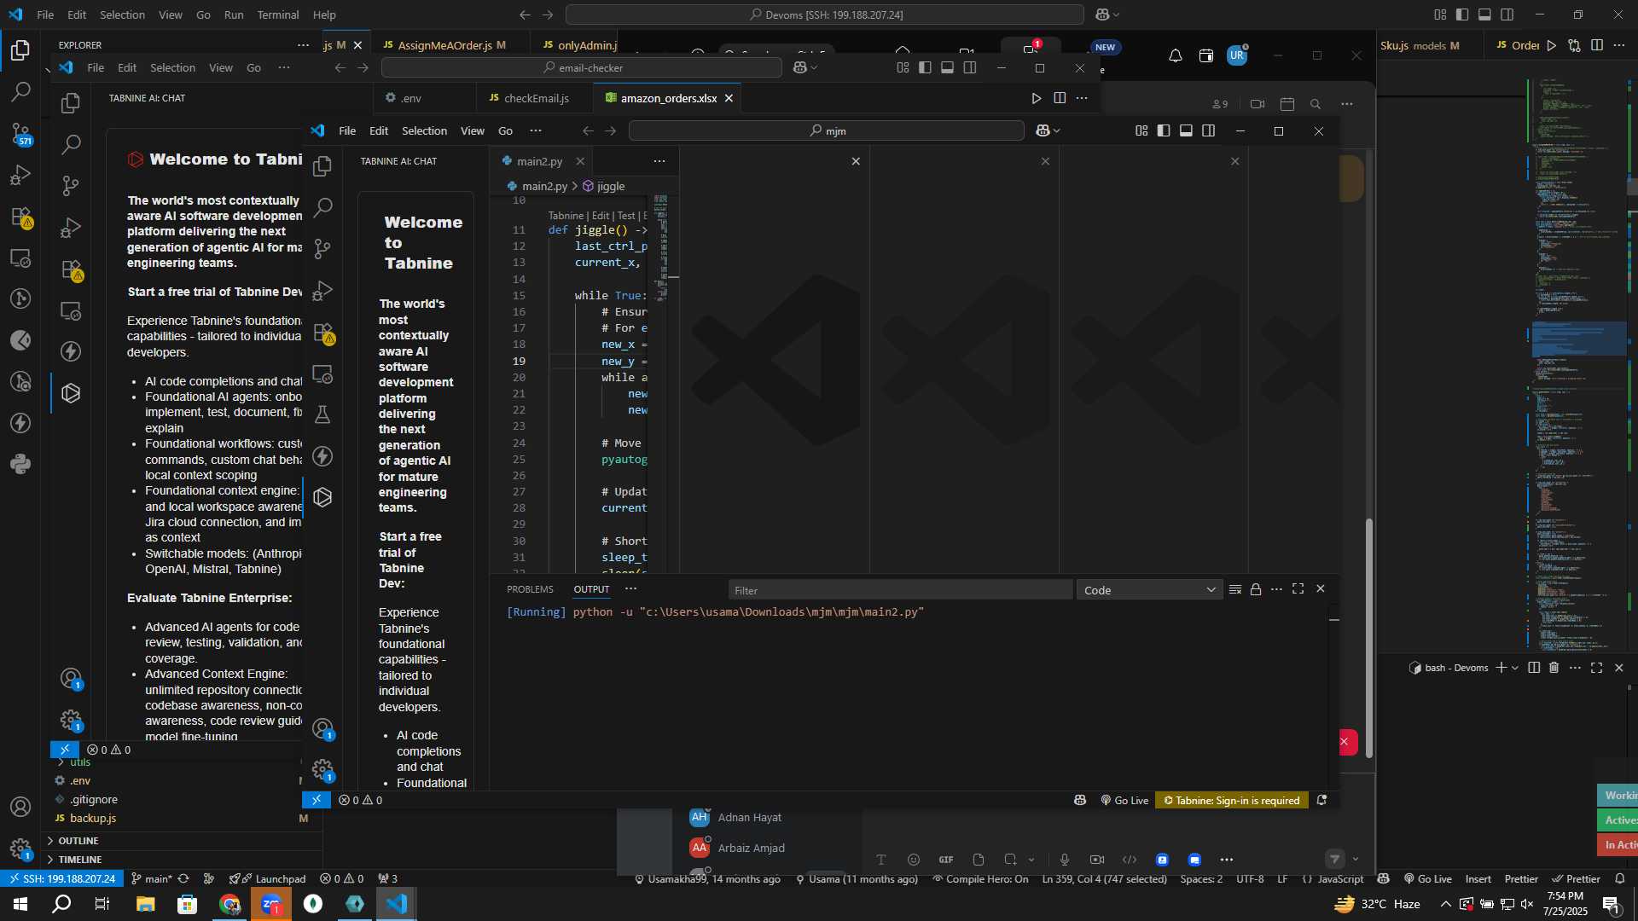Open Explorer in mjm window activity bar
The width and height of the screenshot is (1638, 921).
322,165
